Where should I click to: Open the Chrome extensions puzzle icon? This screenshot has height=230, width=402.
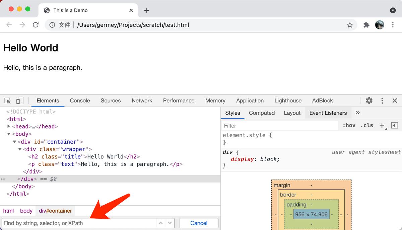tap(366, 25)
